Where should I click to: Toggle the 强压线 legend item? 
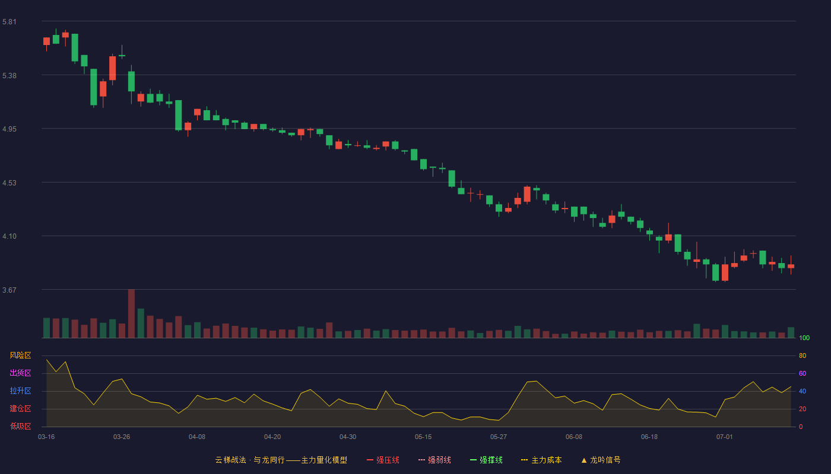[x=383, y=460]
